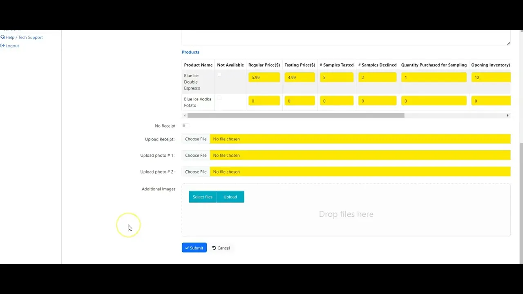
Task: Choose File for Upload photo # 1
Action: click(196, 155)
